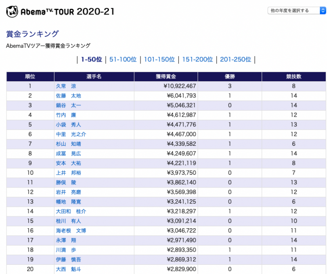327x274 pixels.
Task: Click the 中里 光之介 link
Action: pos(71,134)
